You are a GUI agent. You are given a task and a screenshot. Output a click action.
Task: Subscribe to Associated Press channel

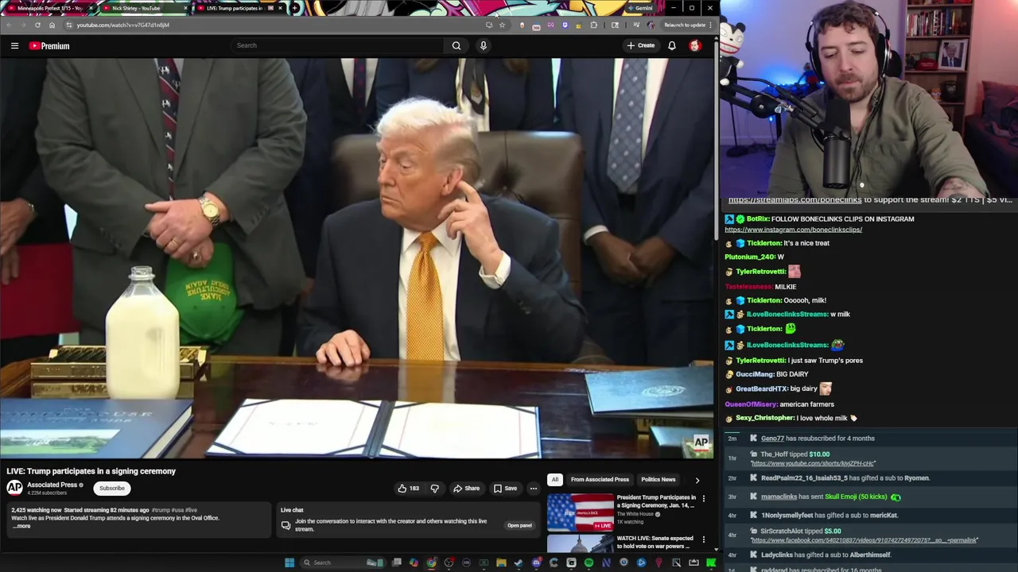[112, 489]
